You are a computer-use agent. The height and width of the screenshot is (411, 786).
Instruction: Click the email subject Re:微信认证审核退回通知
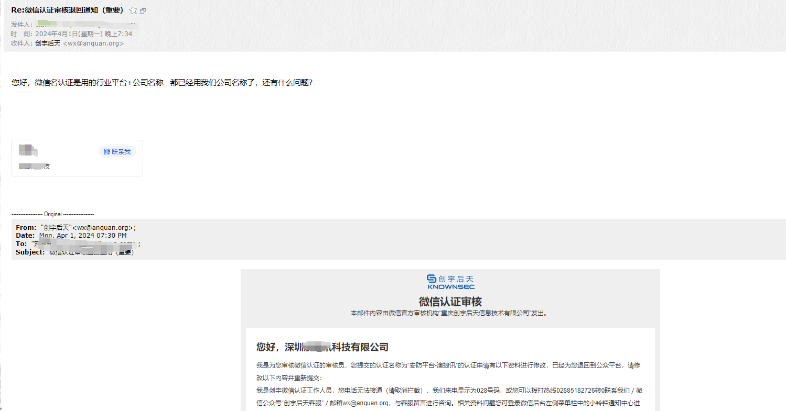coord(67,10)
